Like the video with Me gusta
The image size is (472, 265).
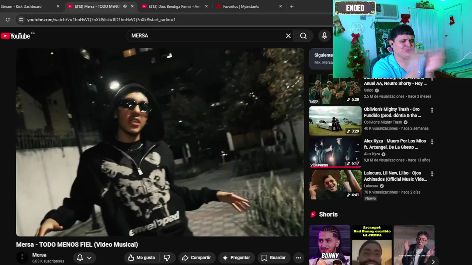pyautogui.click(x=141, y=258)
